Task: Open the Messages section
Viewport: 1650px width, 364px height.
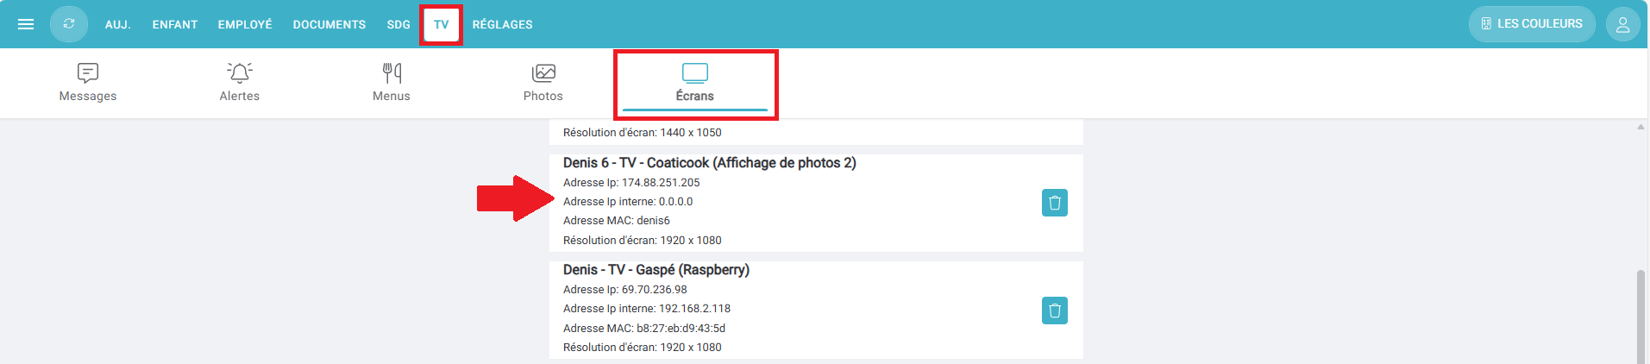Action: tap(88, 83)
